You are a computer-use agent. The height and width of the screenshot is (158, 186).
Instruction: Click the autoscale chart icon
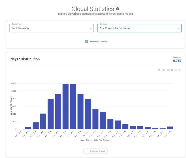(176, 70)
